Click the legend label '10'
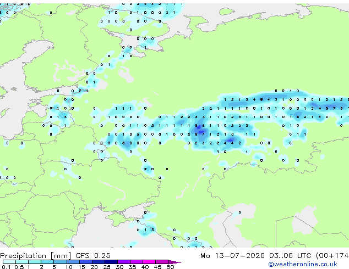349x269 pixels. click(x=69, y=267)
